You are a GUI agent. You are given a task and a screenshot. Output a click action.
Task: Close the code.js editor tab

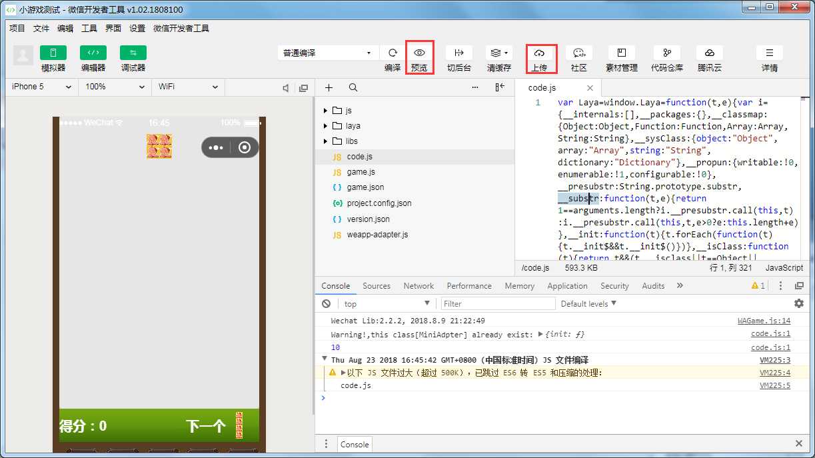click(x=590, y=87)
